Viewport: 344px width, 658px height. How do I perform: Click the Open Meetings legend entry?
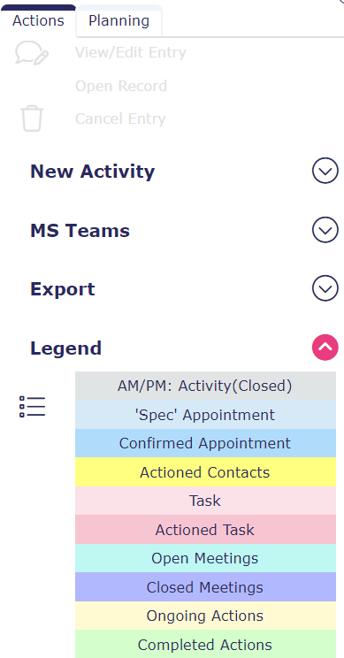[205, 558]
